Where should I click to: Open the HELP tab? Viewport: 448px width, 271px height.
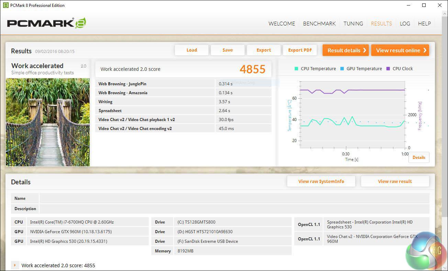pos(424,24)
